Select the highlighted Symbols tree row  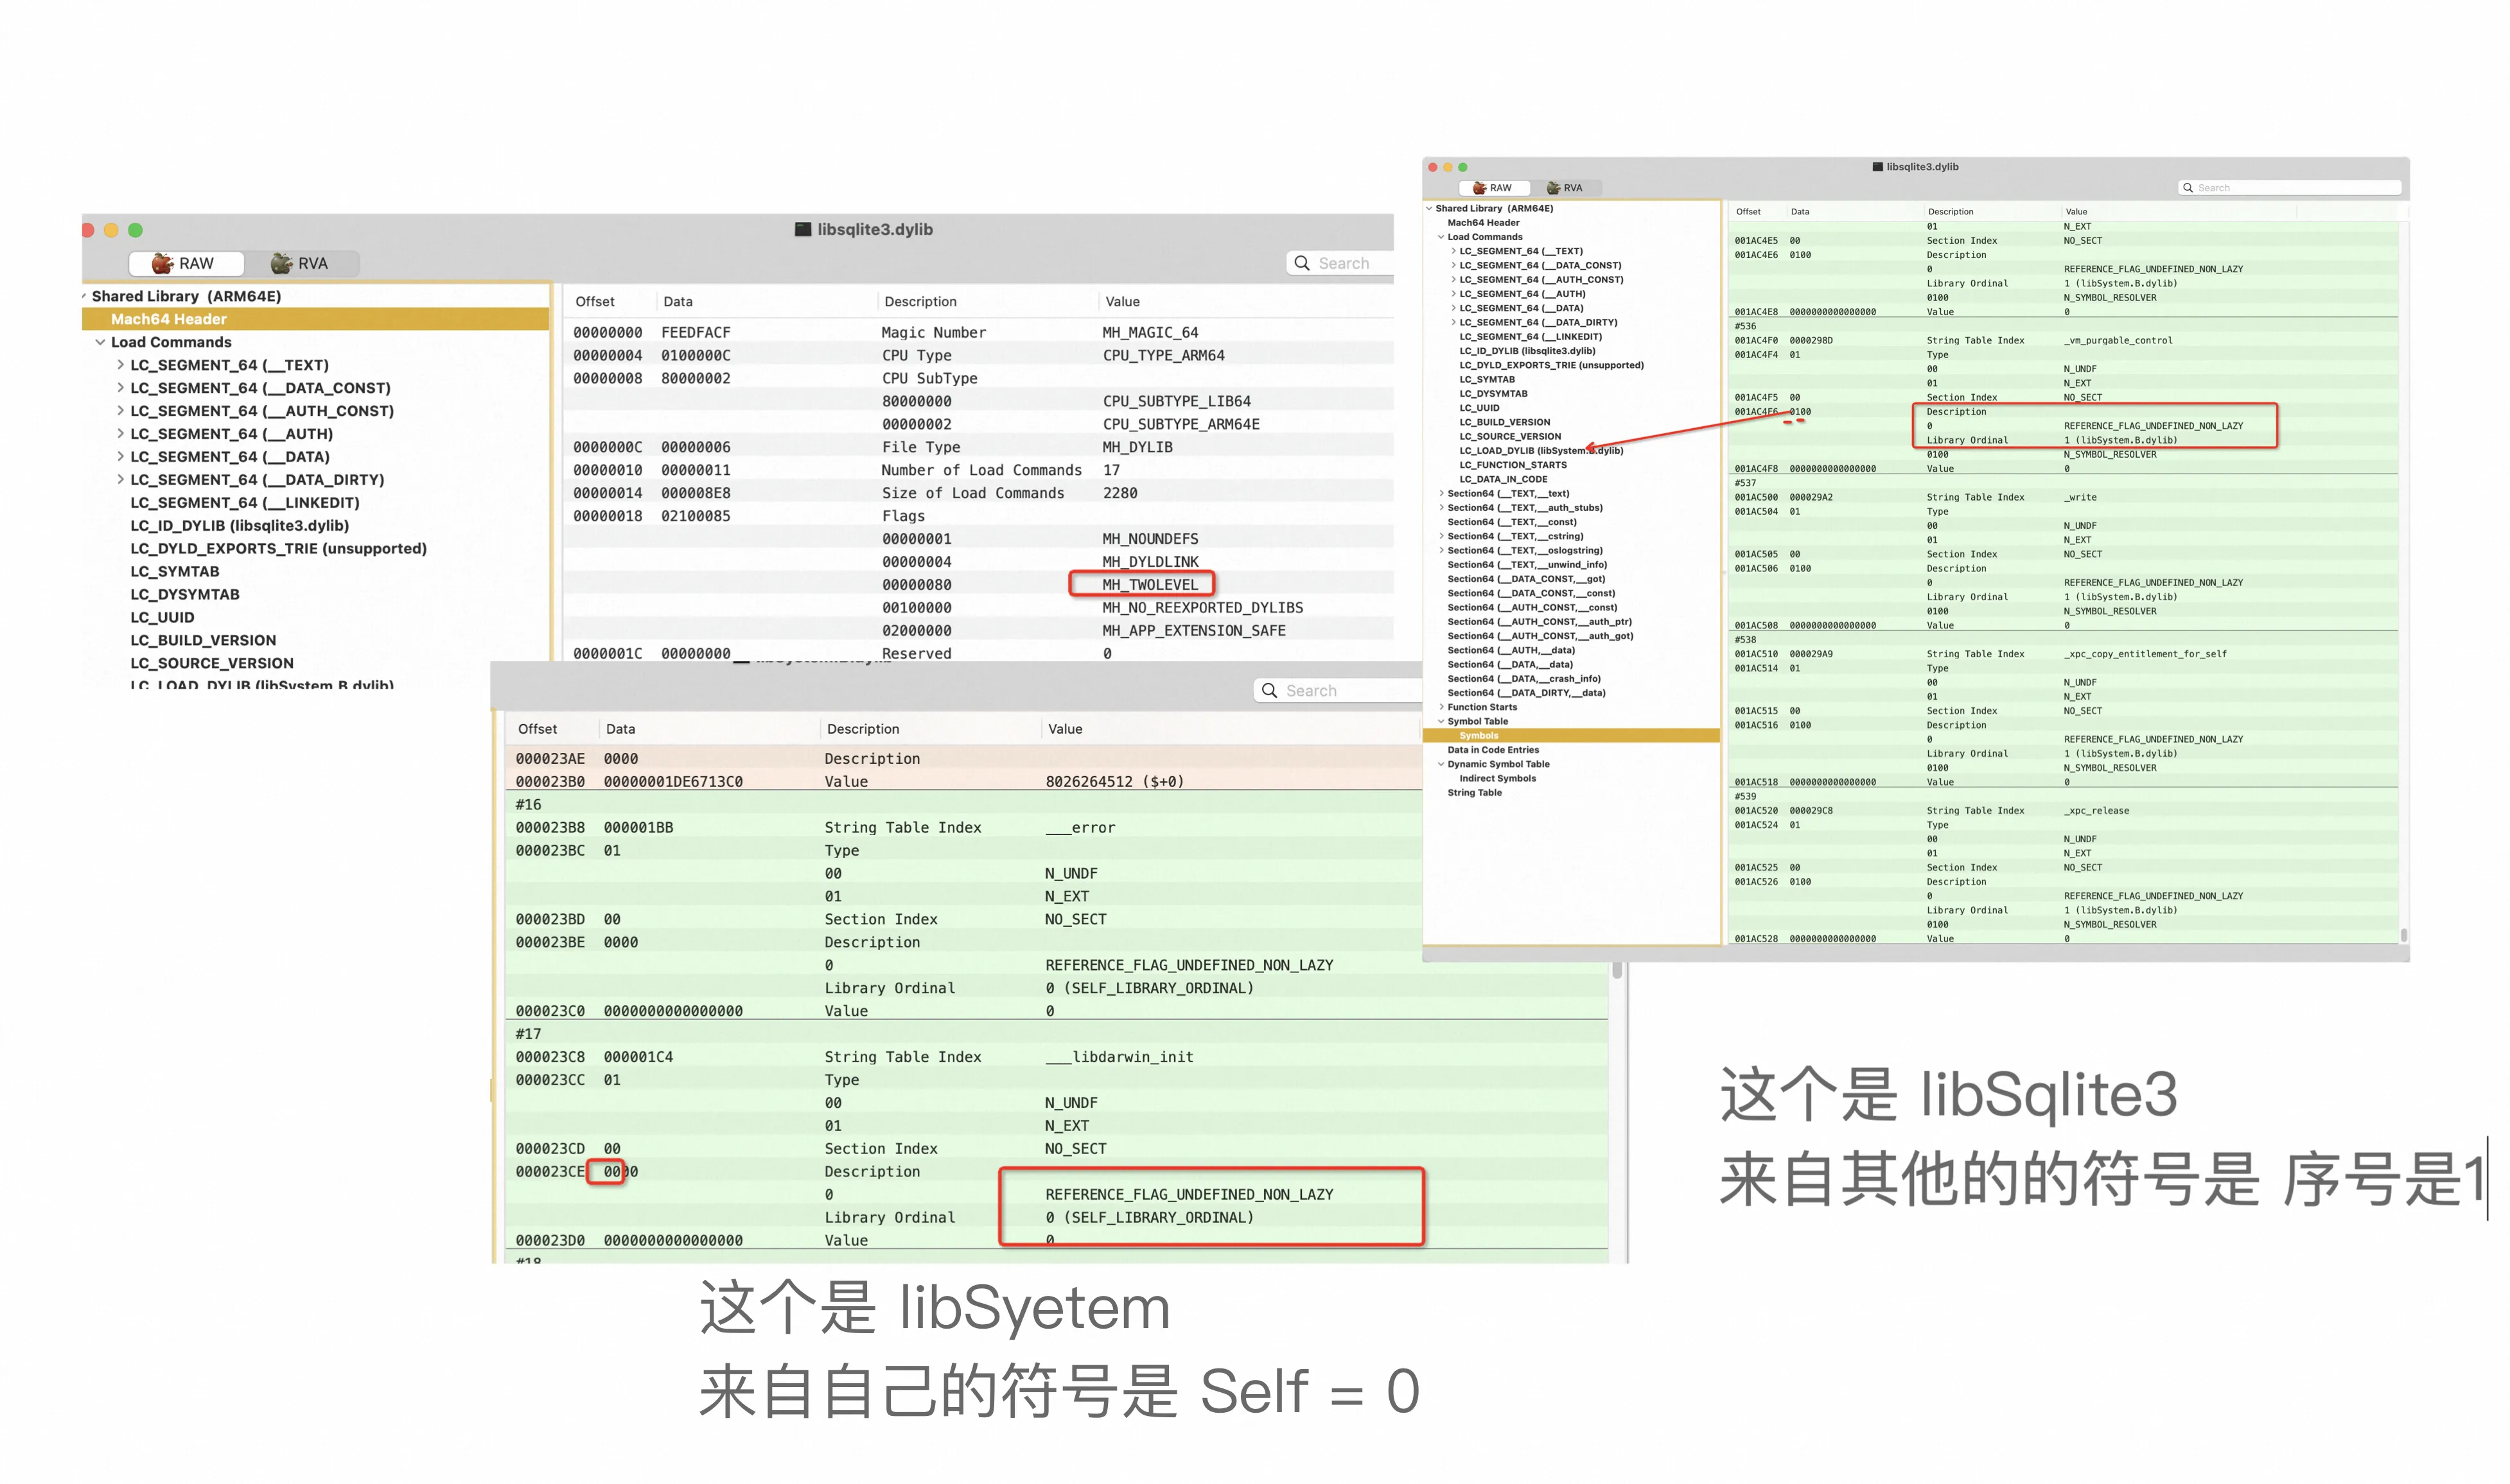(x=1570, y=736)
